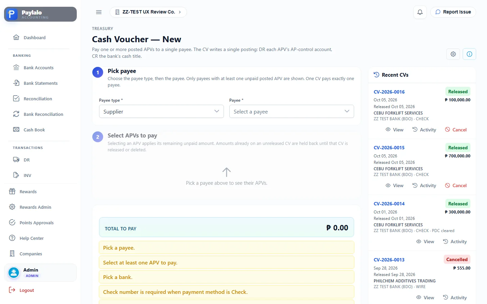Click the Rewards gift icon
487x304 pixels.
click(x=12, y=192)
